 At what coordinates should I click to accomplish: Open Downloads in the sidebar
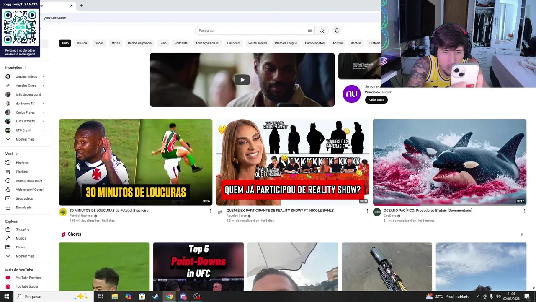click(23, 208)
